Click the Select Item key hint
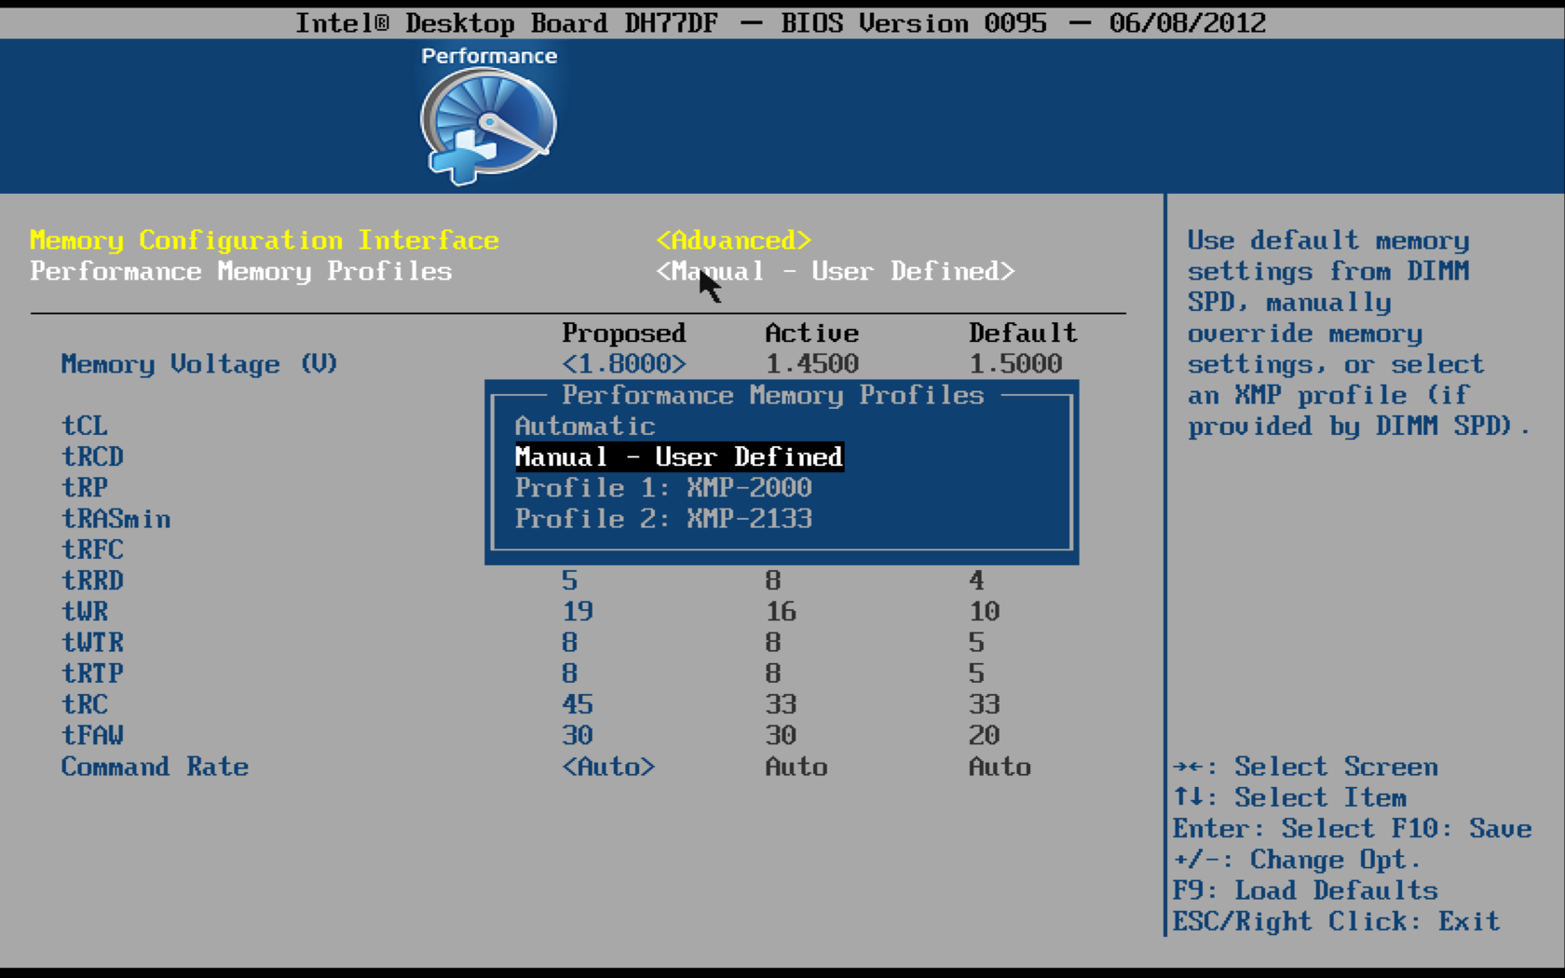1565x978 pixels. [1290, 797]
